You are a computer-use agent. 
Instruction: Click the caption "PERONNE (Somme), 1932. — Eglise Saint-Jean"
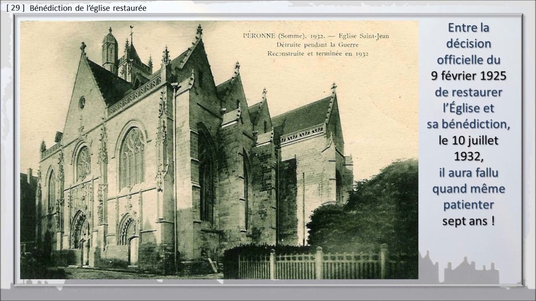tap(316, 36)
